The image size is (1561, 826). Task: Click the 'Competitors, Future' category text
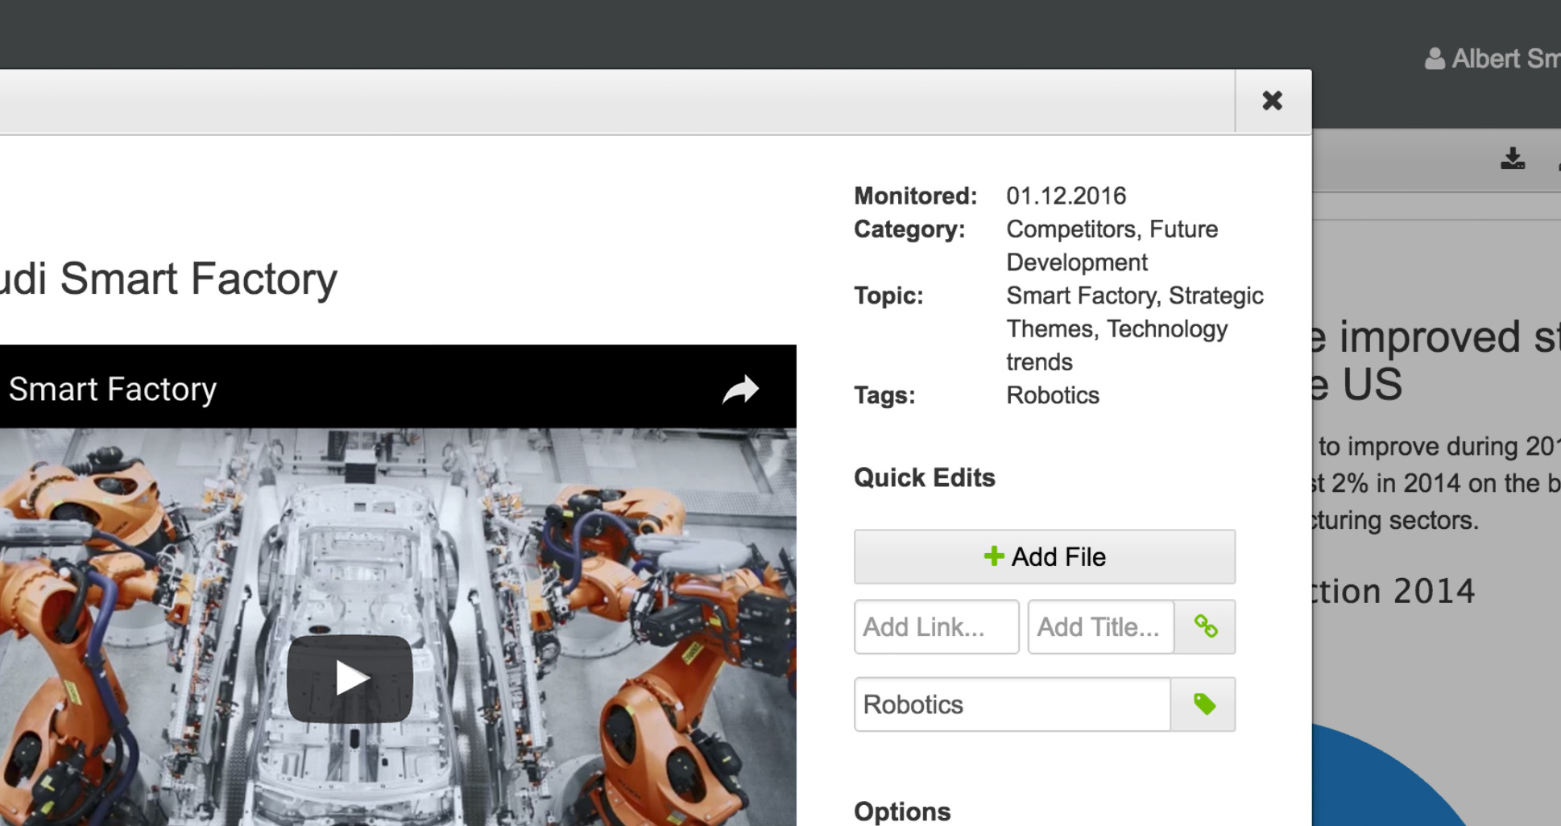(x=1112, y=229)
